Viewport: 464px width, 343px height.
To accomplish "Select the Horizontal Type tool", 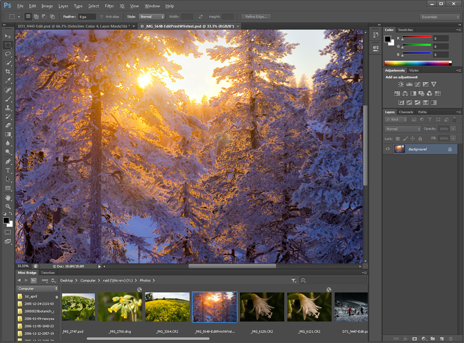I will (8, 170).
